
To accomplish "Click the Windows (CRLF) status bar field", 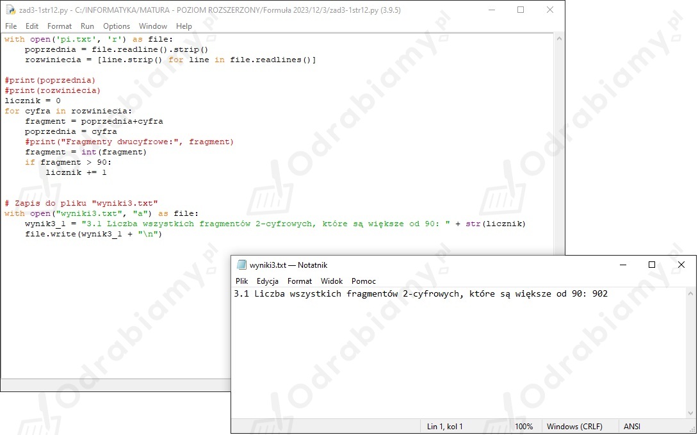I will pyautogui.click(x=574, y=426).
